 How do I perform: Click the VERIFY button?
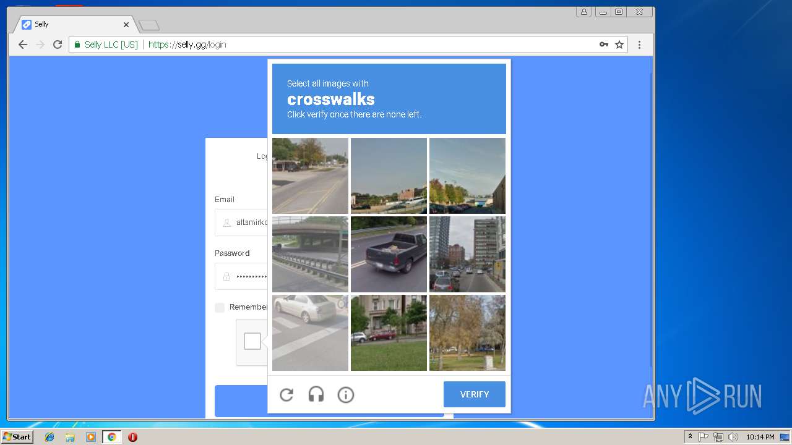(x=475, y=394)
